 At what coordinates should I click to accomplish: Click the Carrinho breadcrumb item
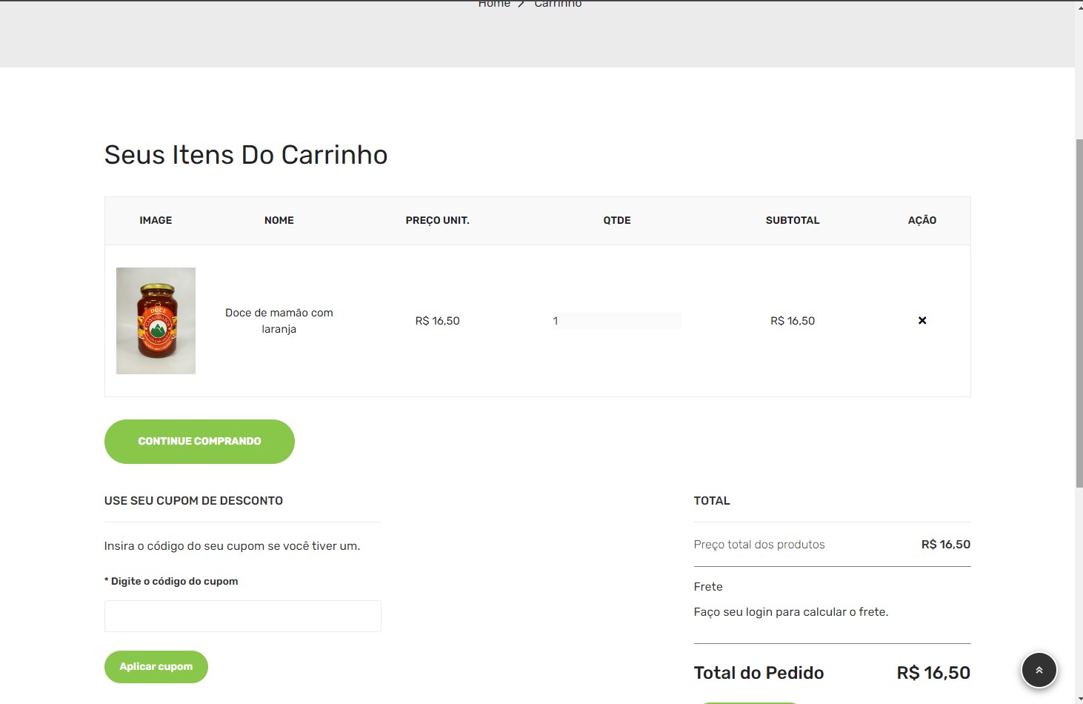coord(558,4)
